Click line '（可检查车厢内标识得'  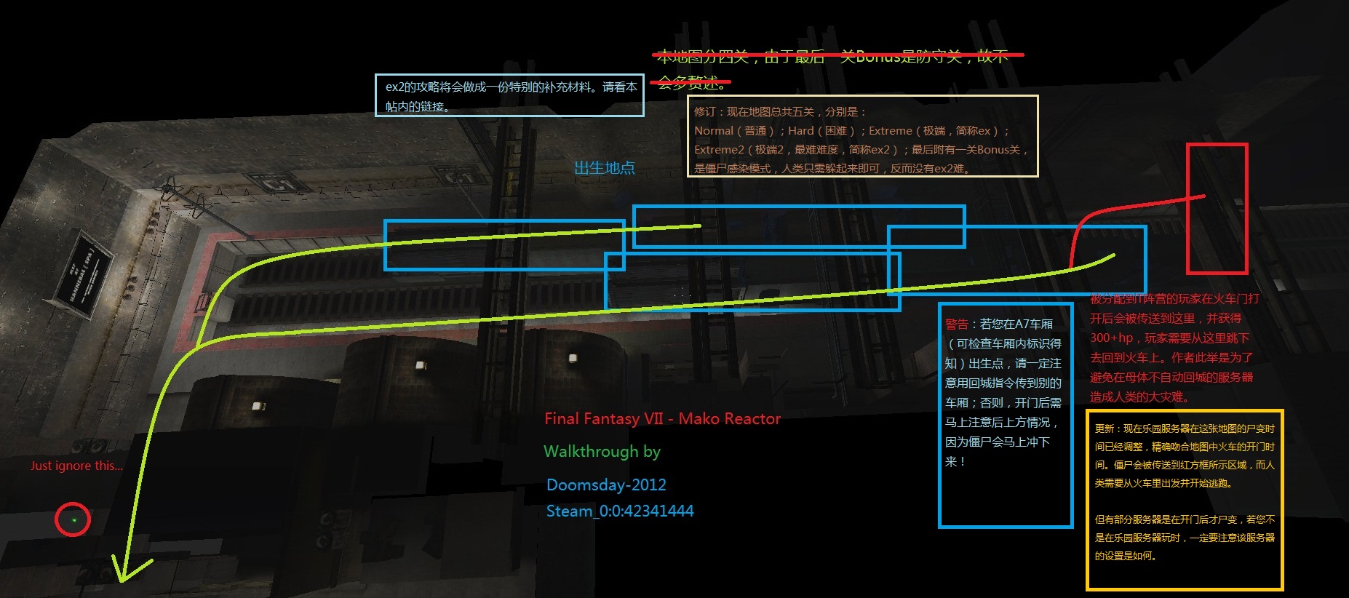pyautogui.click(x=1003, y=343)
